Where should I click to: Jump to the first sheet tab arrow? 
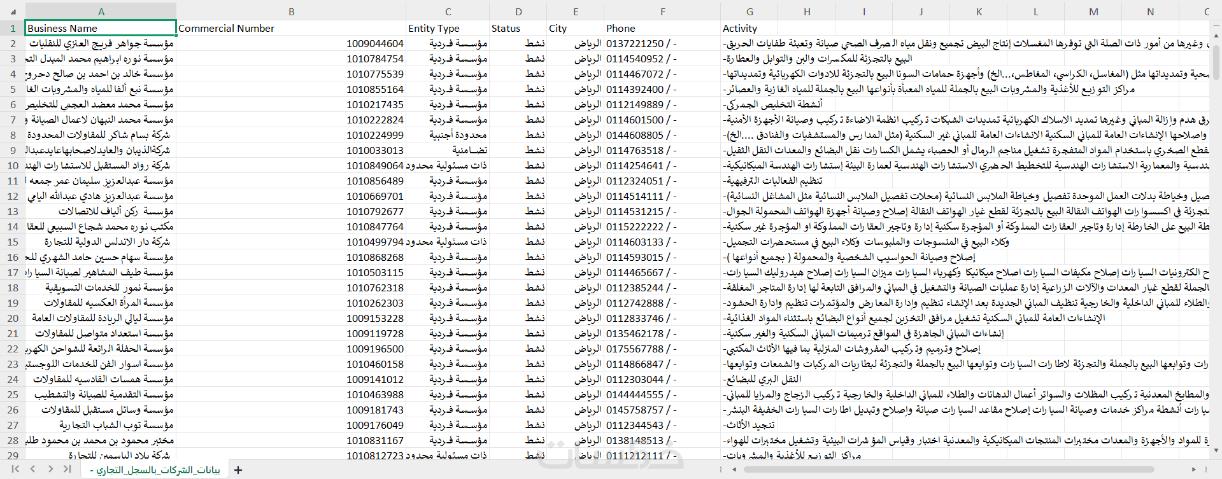pos(15,469)
